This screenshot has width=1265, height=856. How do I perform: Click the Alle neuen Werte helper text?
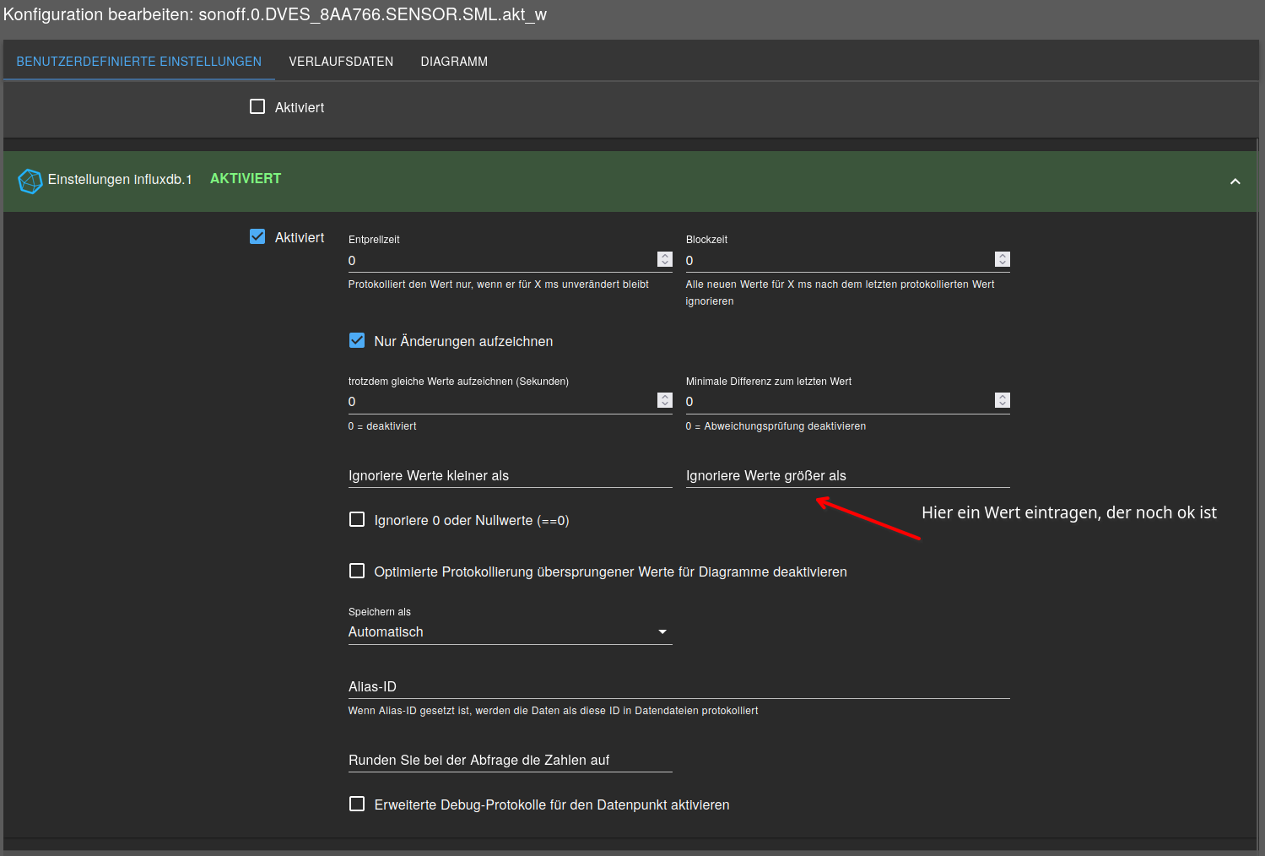[841, 293]
